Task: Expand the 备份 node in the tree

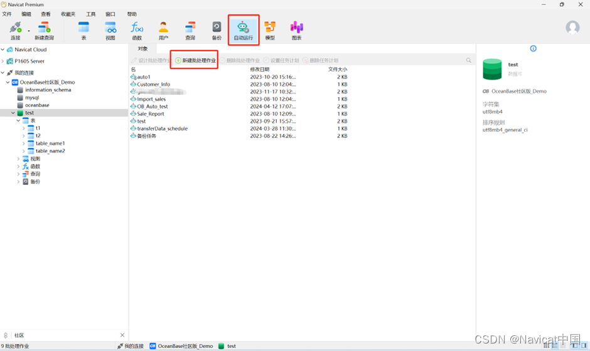Action: (18, 182)
